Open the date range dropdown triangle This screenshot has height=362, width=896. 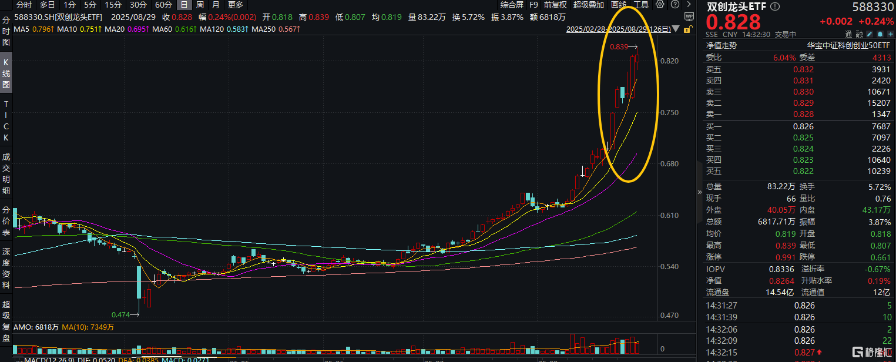tap(677, 29)
